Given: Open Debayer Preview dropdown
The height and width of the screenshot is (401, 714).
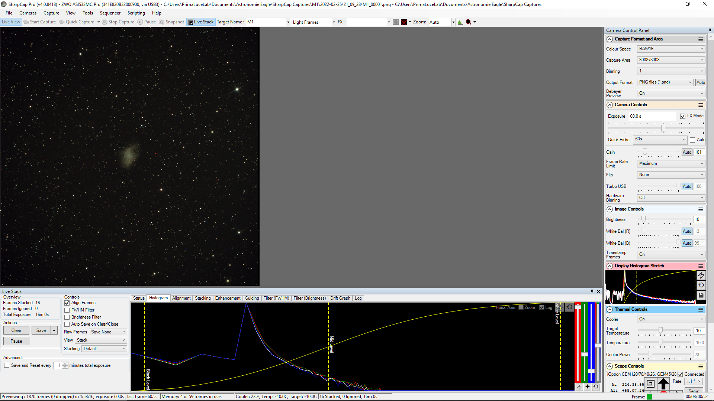Looking at the screenshot, I should click(671, 94).
